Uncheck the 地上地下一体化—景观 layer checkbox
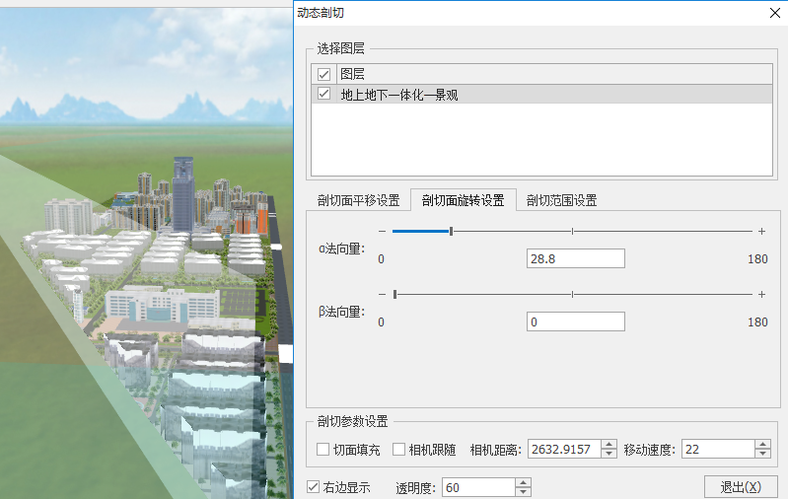 323,95
